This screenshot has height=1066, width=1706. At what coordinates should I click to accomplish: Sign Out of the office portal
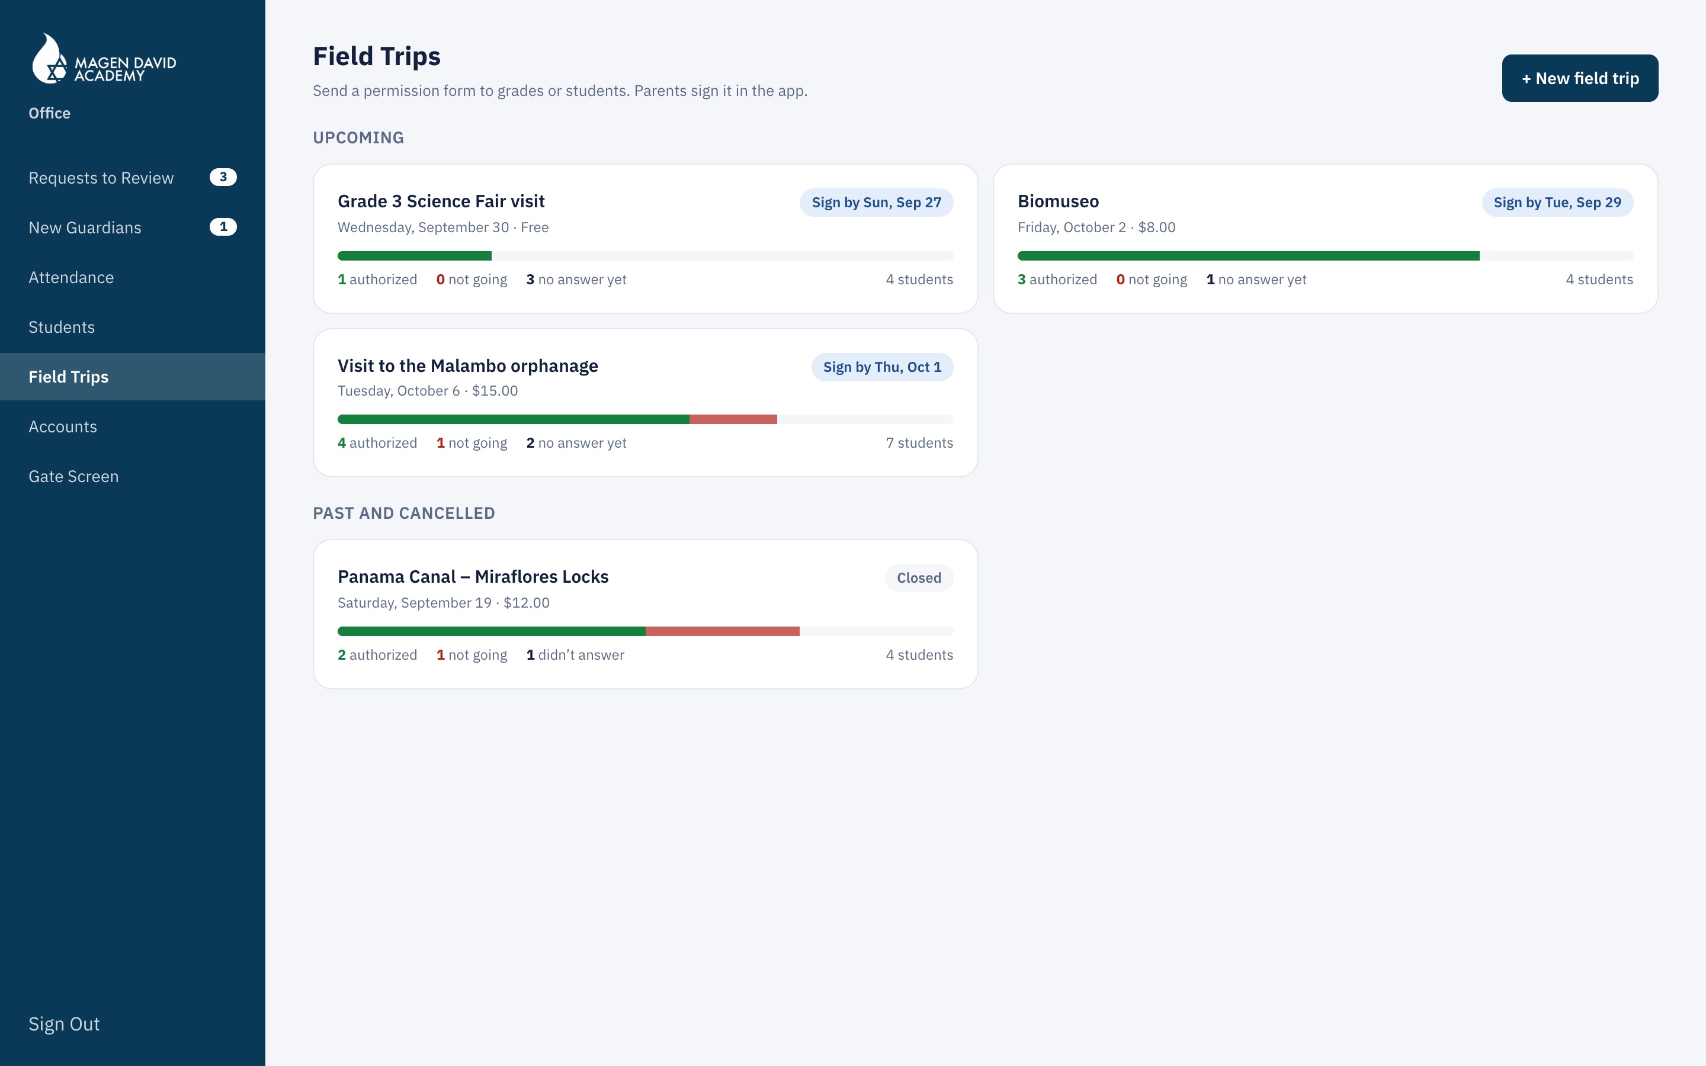[x=64, y=1024]
